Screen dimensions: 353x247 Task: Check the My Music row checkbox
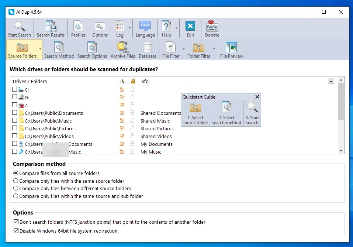click(x=15, y=151)
